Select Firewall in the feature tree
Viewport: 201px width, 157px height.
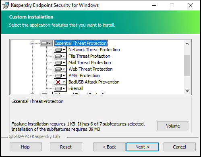(x=76, y=88)
